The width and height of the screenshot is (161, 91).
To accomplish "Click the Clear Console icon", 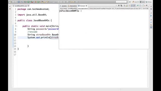I will coord(125,6).
